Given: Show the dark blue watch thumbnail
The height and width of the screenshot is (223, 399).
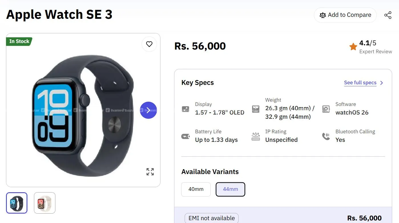Looking at the screenshot, I should coord(17,203).
